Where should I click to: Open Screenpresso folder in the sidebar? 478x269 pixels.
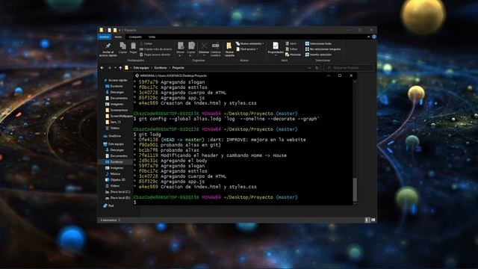click(117, 110)
